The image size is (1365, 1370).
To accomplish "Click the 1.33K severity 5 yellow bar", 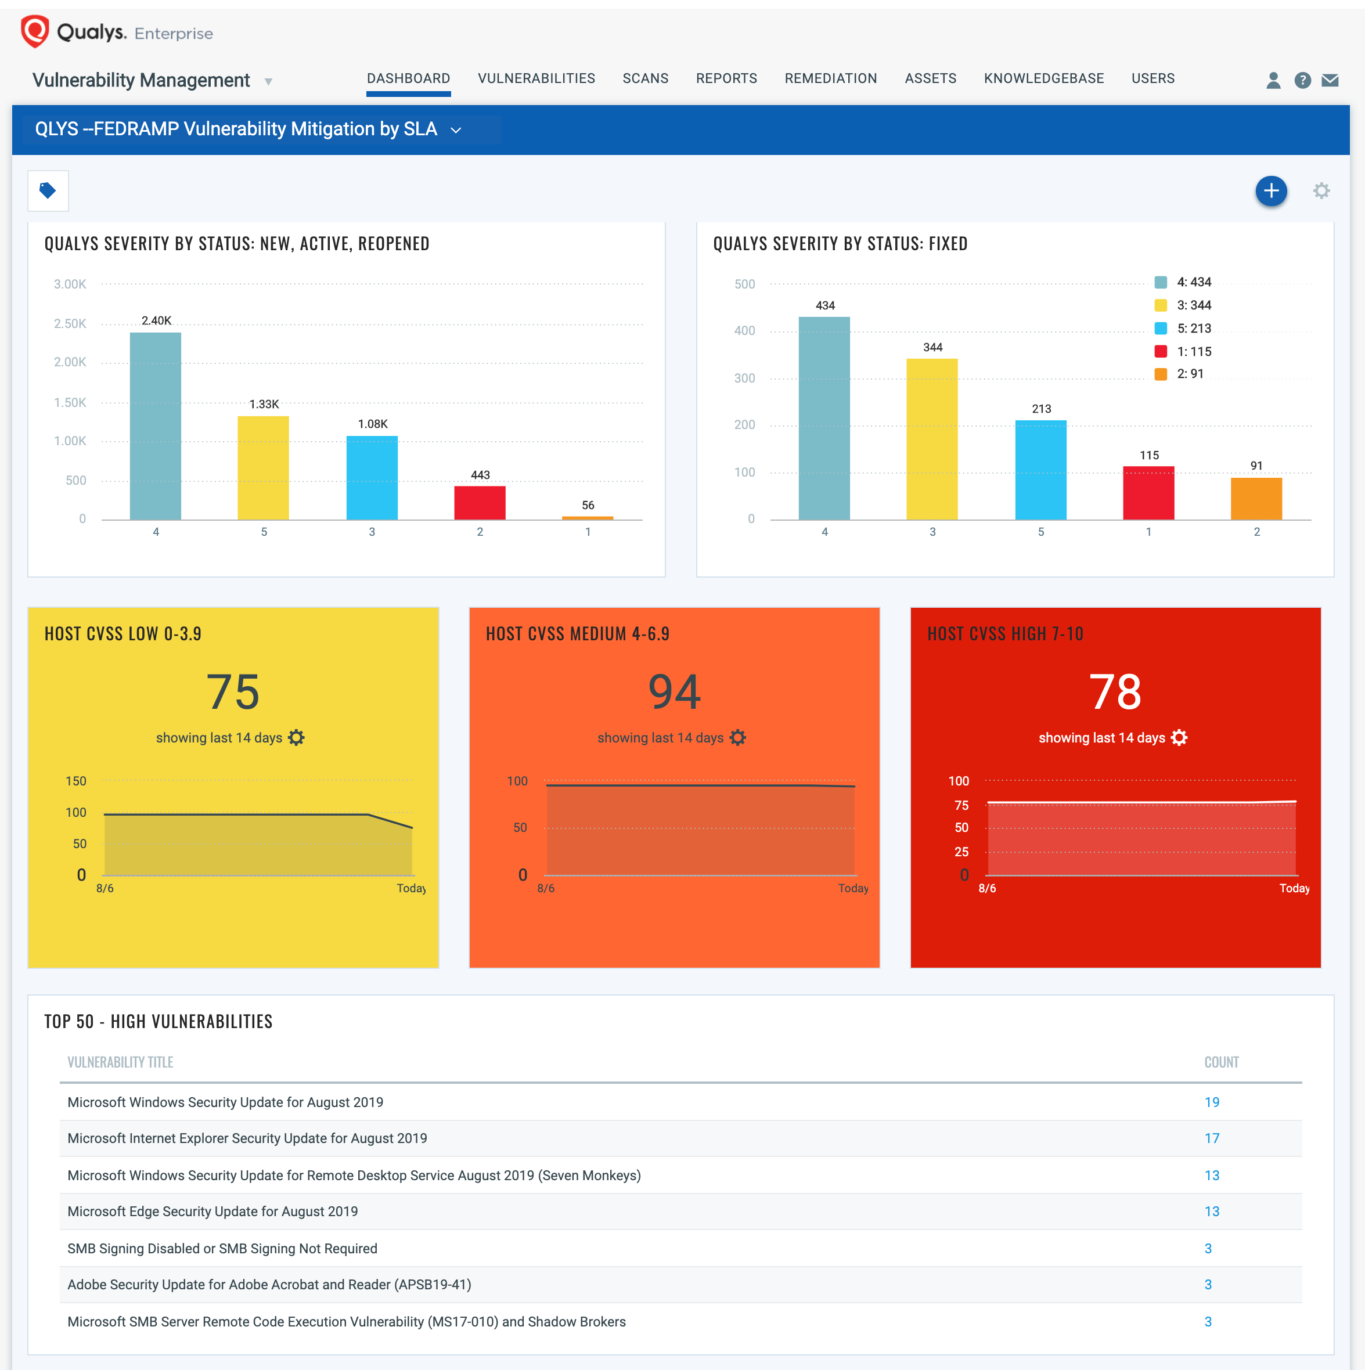I will 263,468.
